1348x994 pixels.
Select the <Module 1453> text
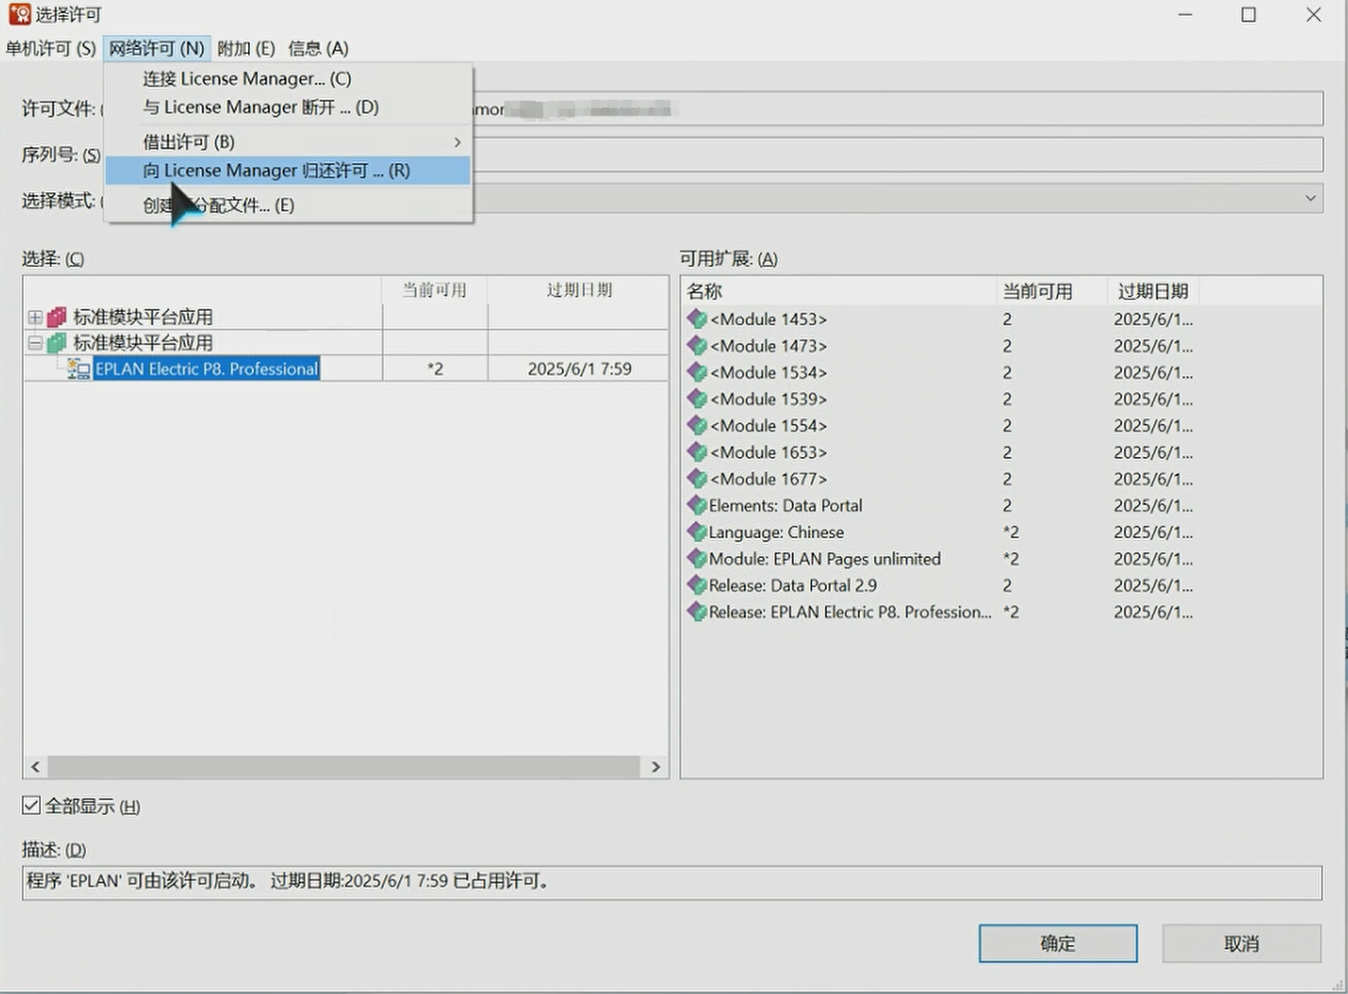[x=769, y=319]
